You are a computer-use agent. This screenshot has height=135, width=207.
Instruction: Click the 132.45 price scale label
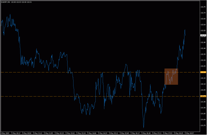203,42
